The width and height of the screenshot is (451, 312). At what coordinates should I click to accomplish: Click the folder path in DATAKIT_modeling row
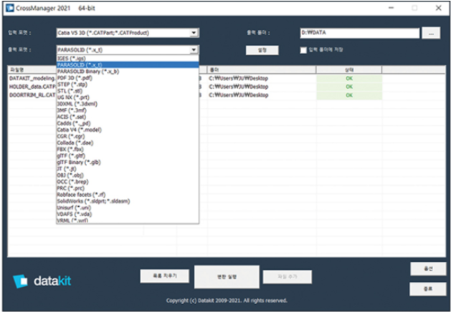click(239, 79)
